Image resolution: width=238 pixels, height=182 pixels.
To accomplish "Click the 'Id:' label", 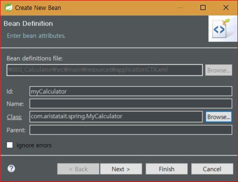I will pyautogui.click(x=10, y=91).
